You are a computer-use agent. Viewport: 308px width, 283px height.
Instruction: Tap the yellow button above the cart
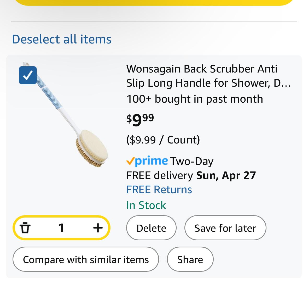click(x=154, y=3)
